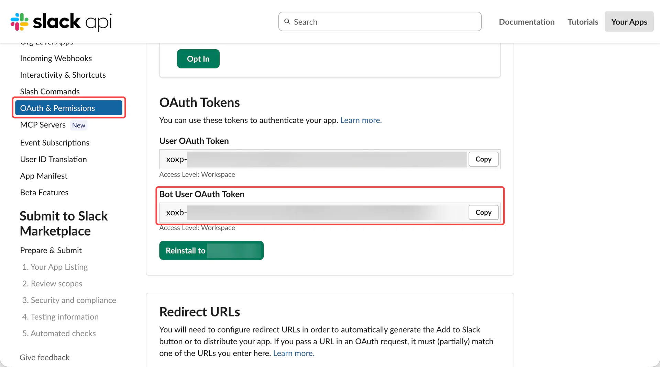Screen dimensions: 660x367
Task: Select OAuth & Permissions in sidebar
Action: coord(69,108)
